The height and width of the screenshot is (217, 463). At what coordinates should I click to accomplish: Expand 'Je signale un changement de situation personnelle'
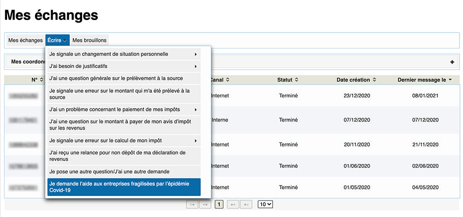[x=123, y=54]
